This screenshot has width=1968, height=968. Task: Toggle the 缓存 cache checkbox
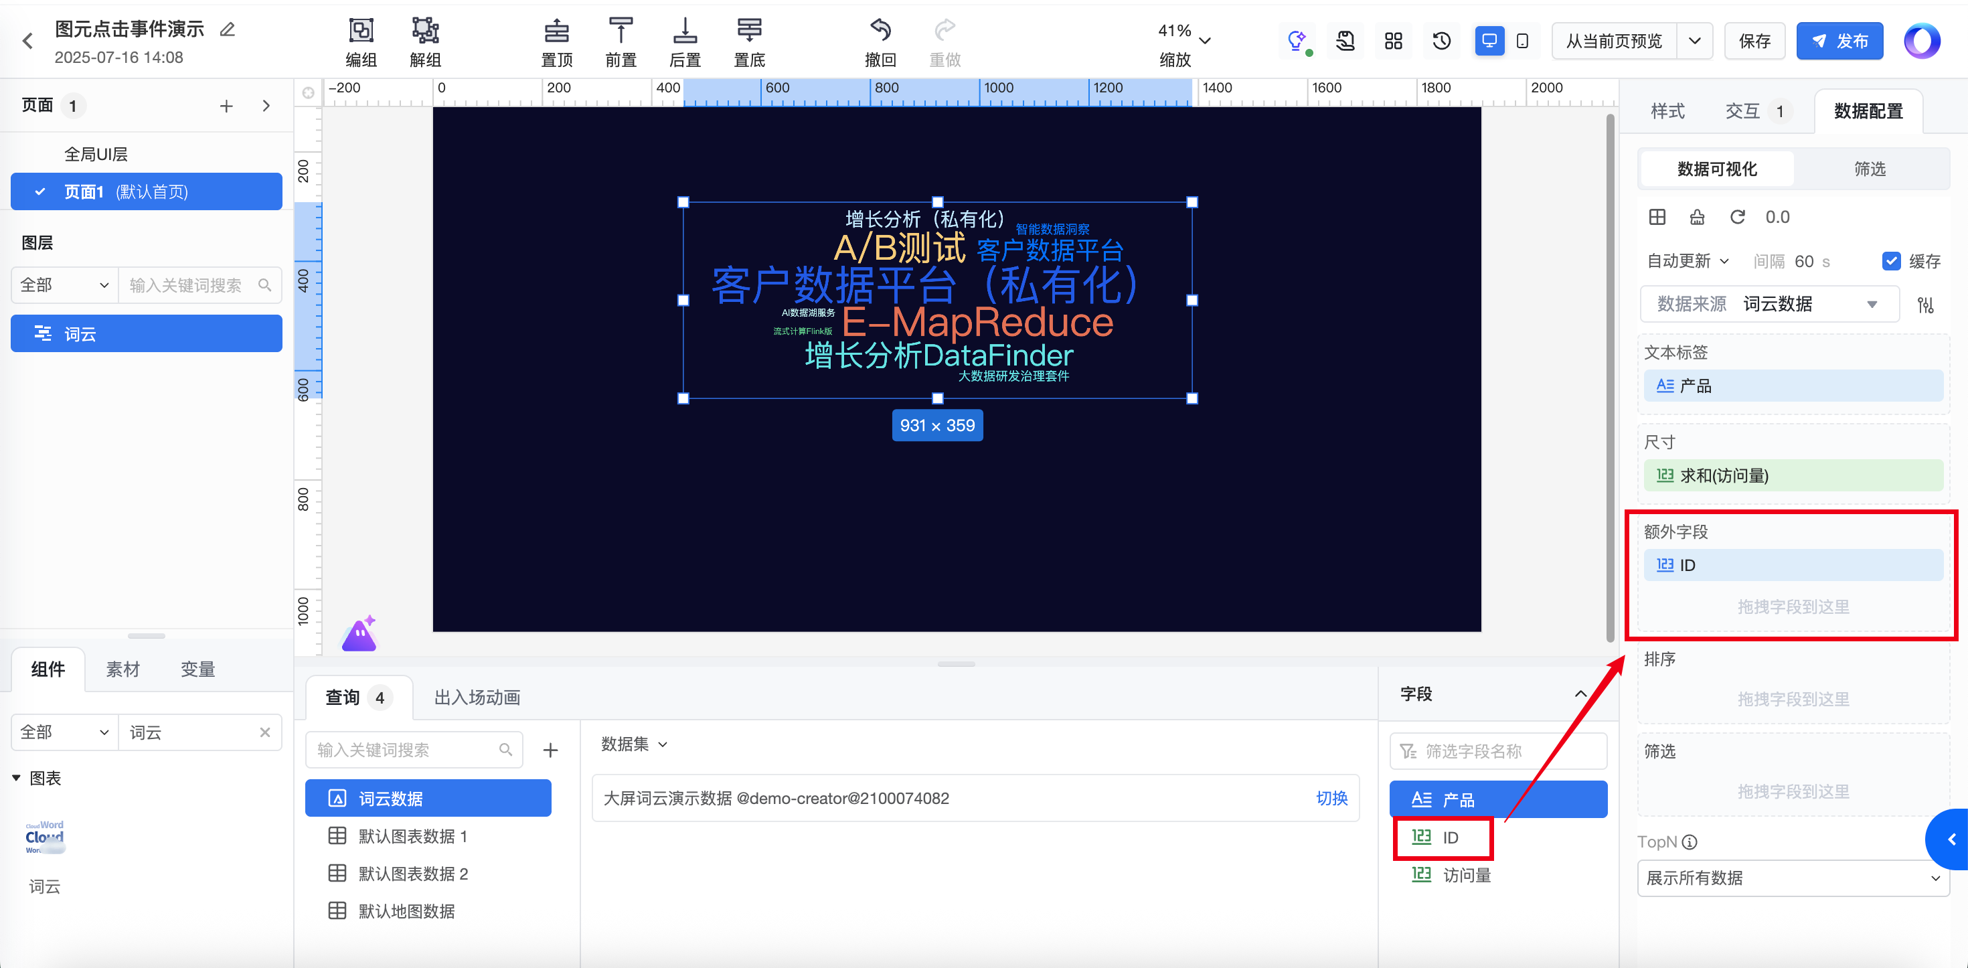click(1891, 261)
